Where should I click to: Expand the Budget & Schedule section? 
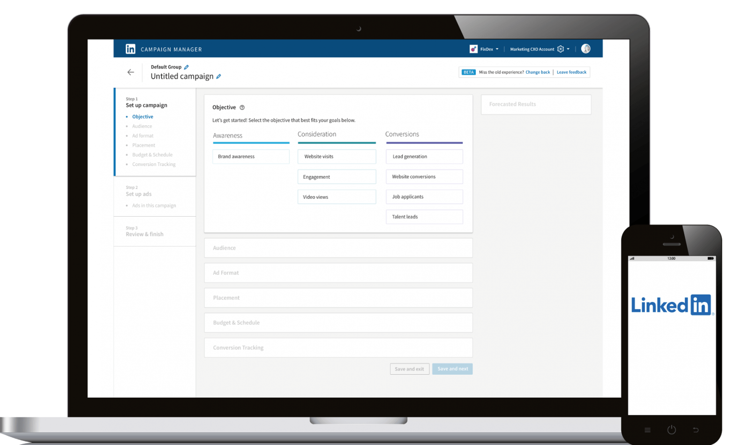(x=338, y=323)
